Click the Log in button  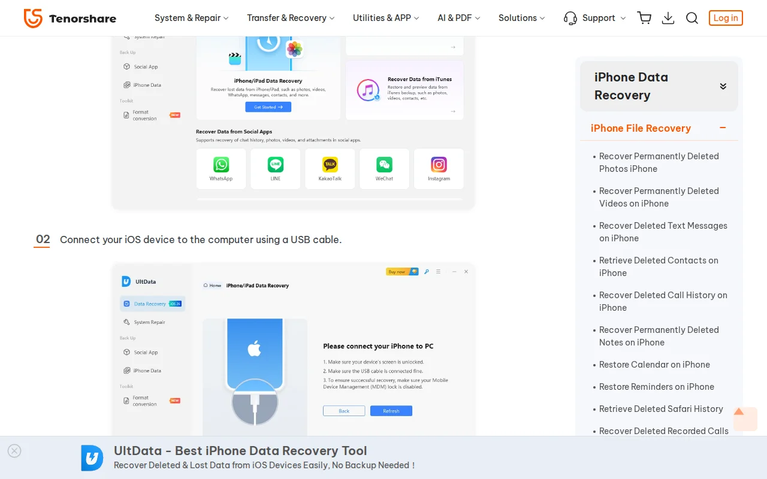tap(725, 18)
